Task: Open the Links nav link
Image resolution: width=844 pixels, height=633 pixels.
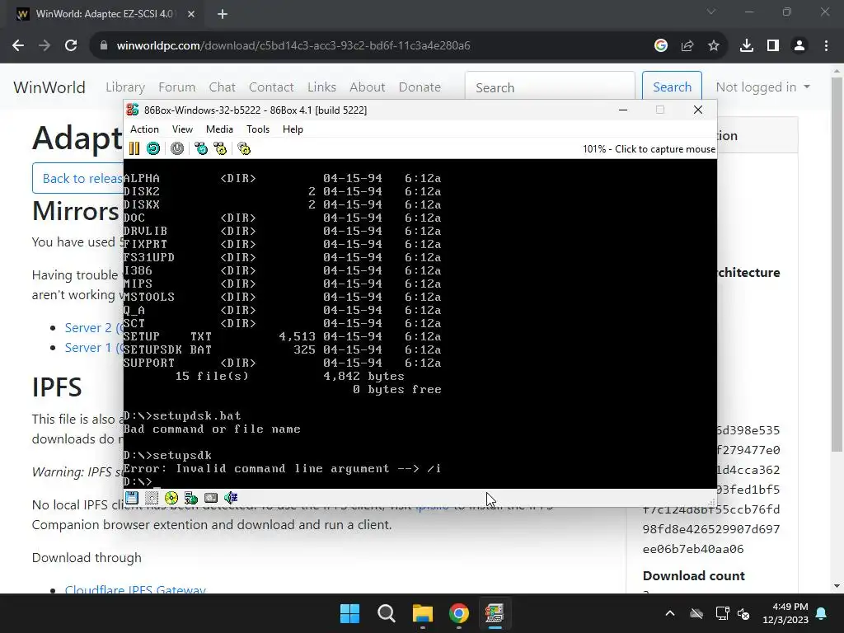Action: [322, 87]
